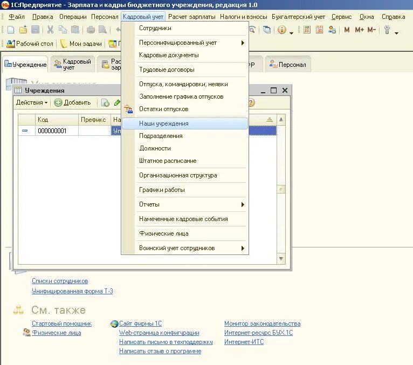Select Наши учреждения menu item
The height and width of the screenshot is (365, 413).
pos(185,123)
